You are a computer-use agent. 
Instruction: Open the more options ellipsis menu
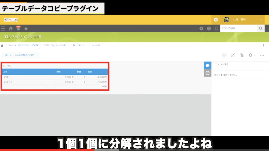pyautogui.click(x=262, y=55)
